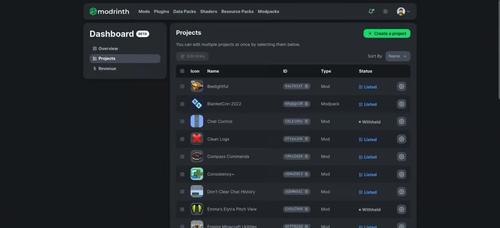The image size is (500, 228).
Task: Switch to the Revenue dashboard tab
Action: pyautogui.click(x=107, y=69)
